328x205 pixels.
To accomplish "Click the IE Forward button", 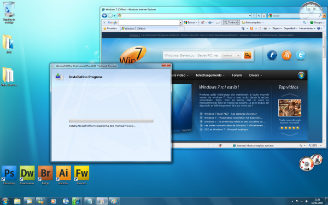I will (110, 16).
